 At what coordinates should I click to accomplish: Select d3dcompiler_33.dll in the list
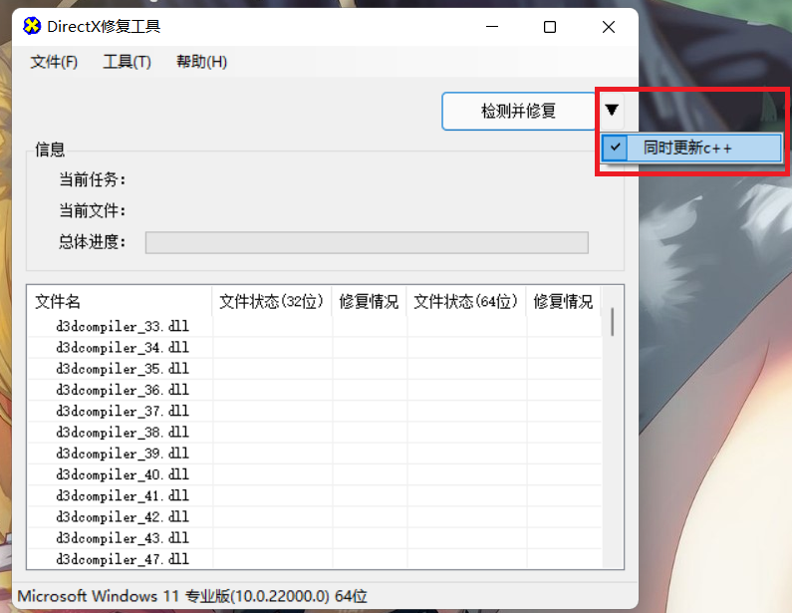[x=123, y=326]
